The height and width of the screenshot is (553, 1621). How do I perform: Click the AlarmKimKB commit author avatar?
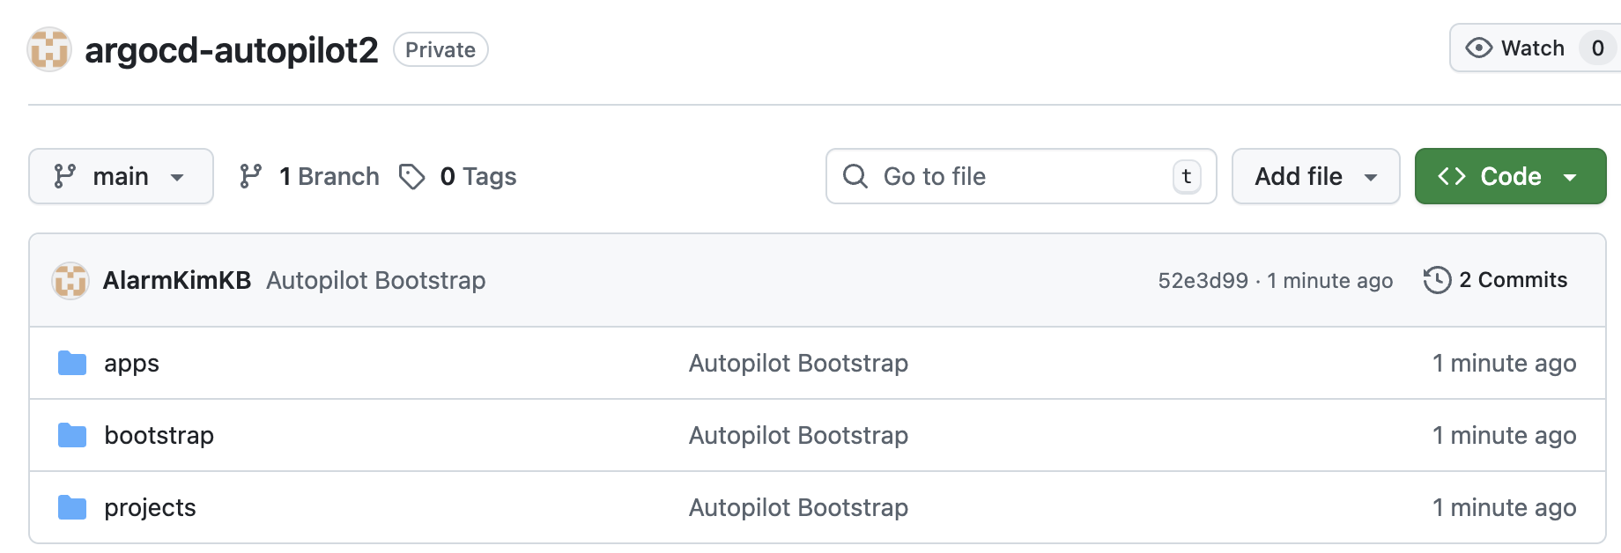(70, 281)
